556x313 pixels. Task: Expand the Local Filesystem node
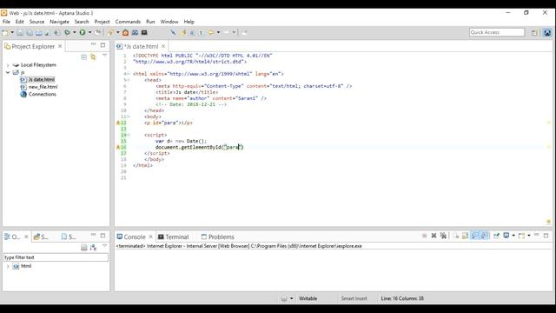(x=8, y=65)
